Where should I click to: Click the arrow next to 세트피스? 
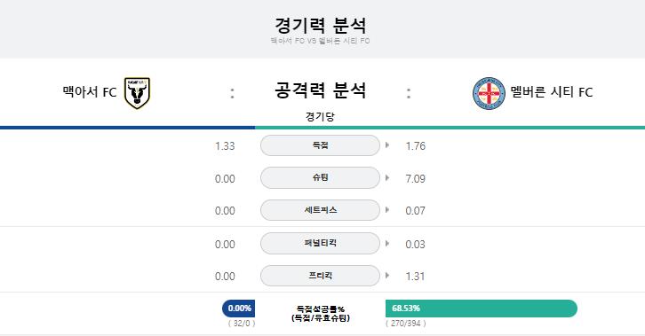(x=387, y=209)
